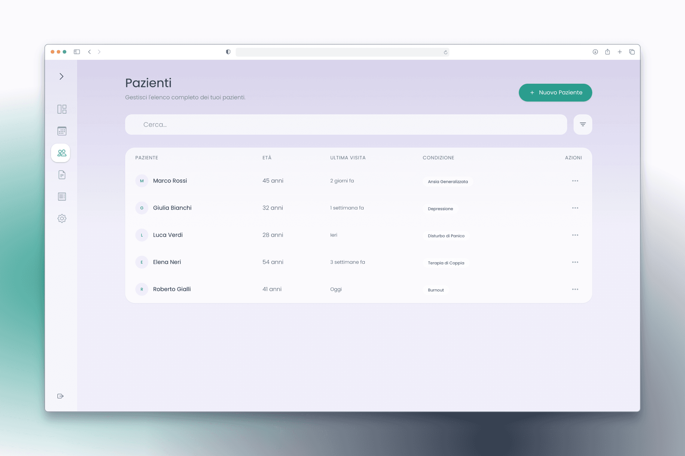This screenshot has width=685, height=456.
Task: Open actions menu for Giulia Bianchi
Action: pos(575,208)
